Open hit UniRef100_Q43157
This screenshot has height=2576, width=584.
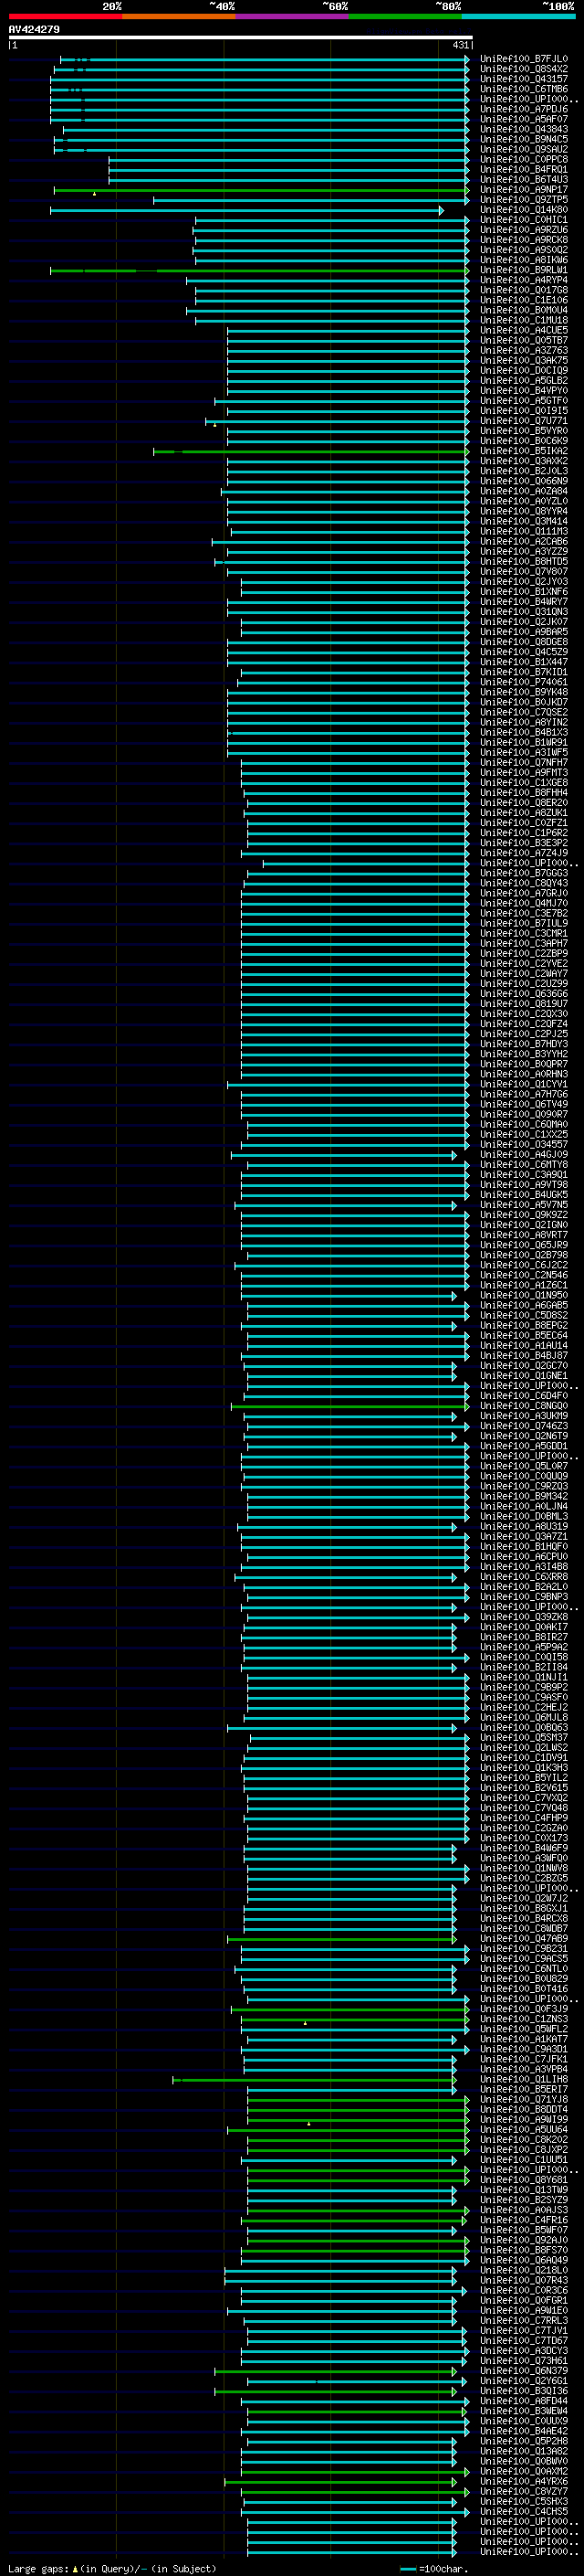[524, 79]
